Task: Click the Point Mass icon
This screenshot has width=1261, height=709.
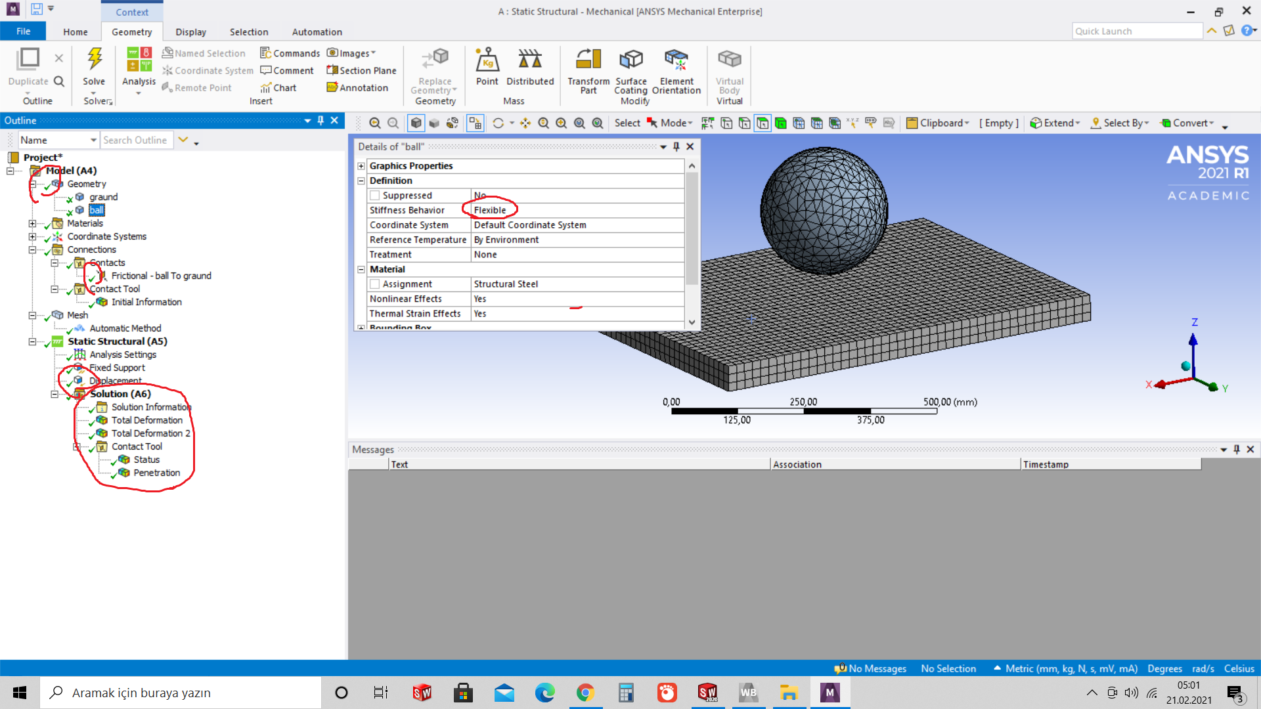Action: [487, 60]
